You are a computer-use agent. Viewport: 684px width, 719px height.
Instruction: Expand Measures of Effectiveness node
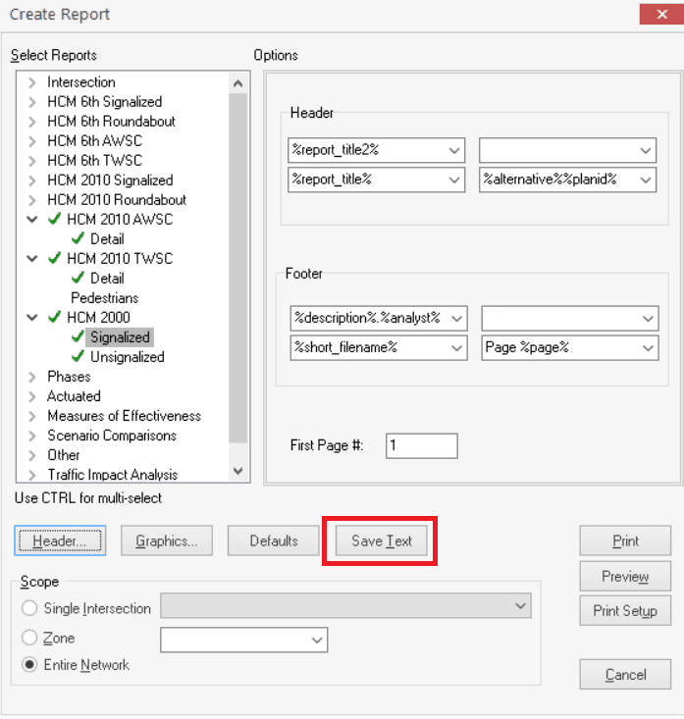[31, 416]
